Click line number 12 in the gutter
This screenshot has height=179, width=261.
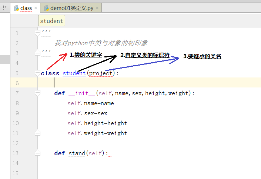pos(16,143)
